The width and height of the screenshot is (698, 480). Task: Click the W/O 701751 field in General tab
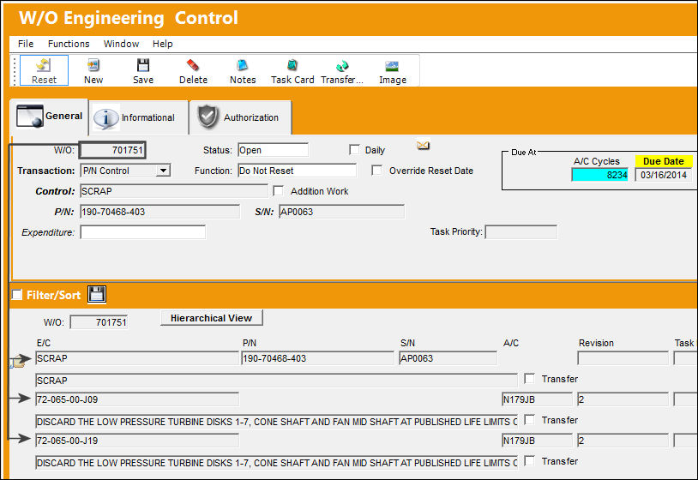[x=112, y=150]
